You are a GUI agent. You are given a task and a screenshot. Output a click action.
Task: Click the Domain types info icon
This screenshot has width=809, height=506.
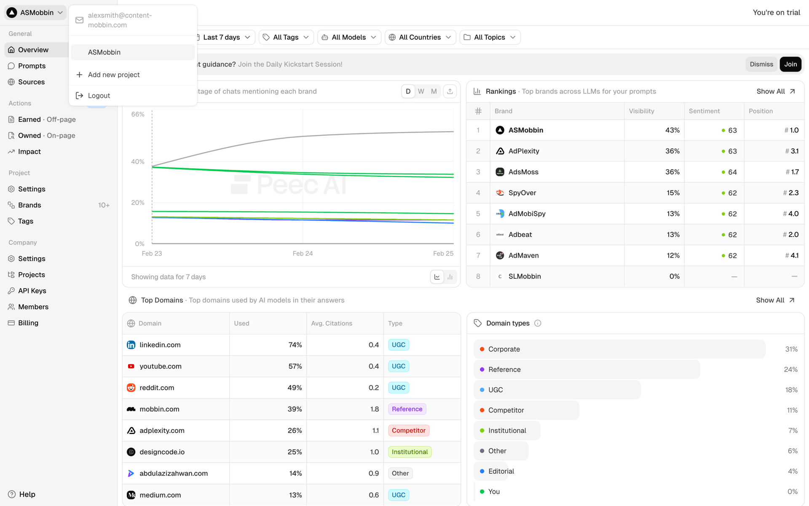point(538,323)
